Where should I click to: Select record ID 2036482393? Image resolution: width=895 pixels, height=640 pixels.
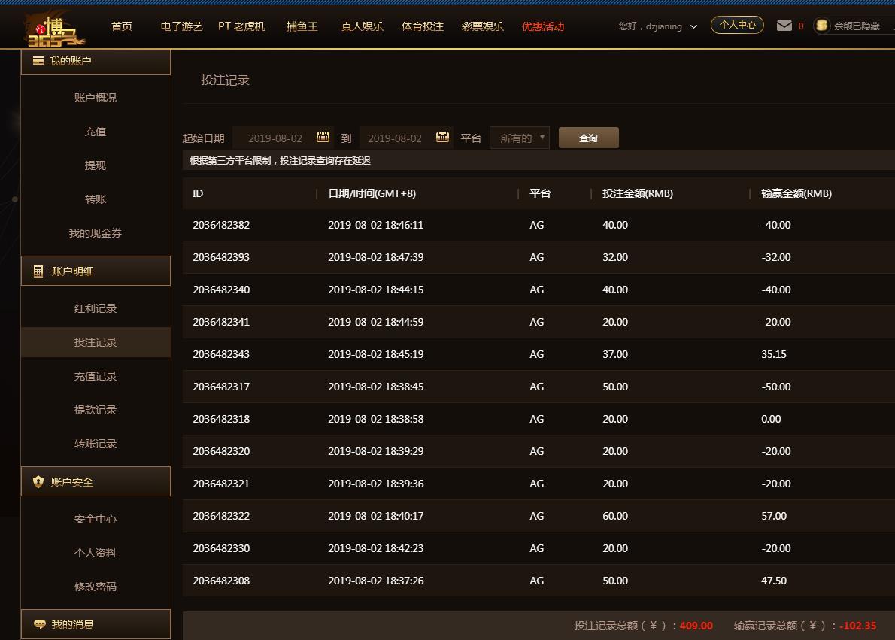pyautogui.click(x=221, y=257)
